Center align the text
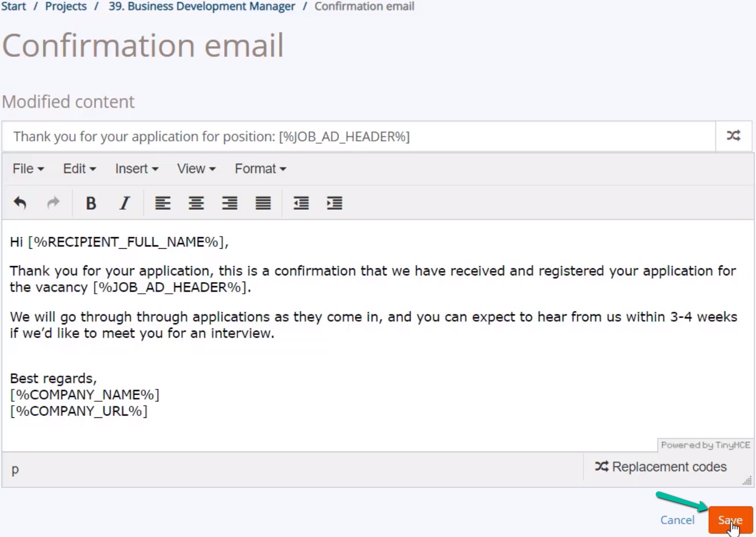Viewport: 756px width, 537px height. click(196, 203)
